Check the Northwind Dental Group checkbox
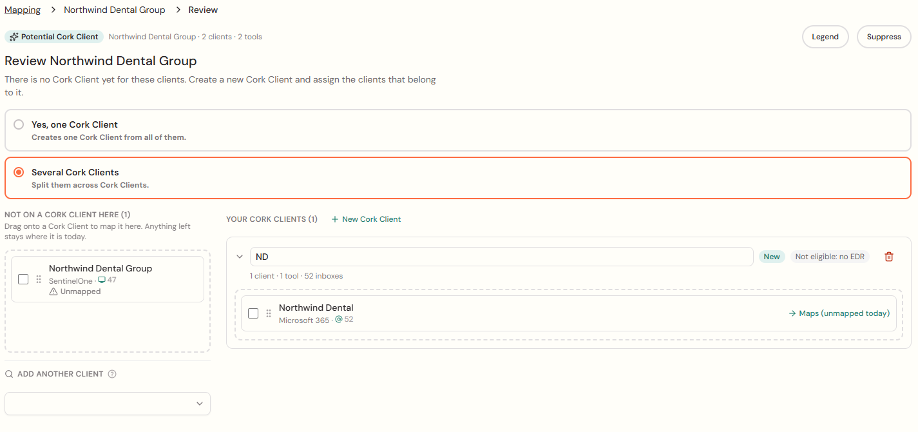918x432 pixels. tap(23, 279)
